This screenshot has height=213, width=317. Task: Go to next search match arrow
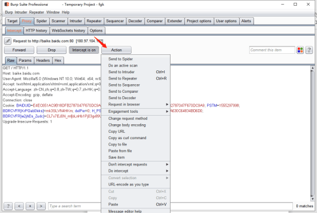41,206
